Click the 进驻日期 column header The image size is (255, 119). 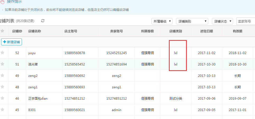(x=206, y=31)
